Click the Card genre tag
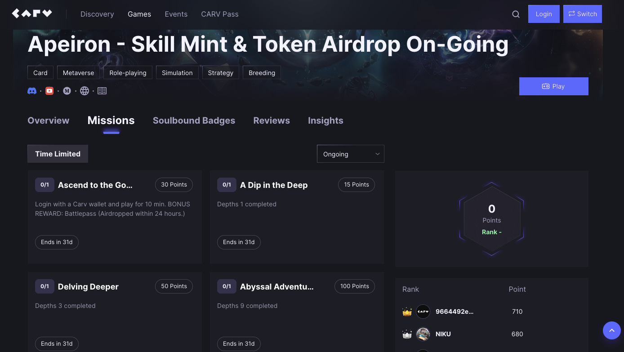The image size is (624, 352). [40, 72]
